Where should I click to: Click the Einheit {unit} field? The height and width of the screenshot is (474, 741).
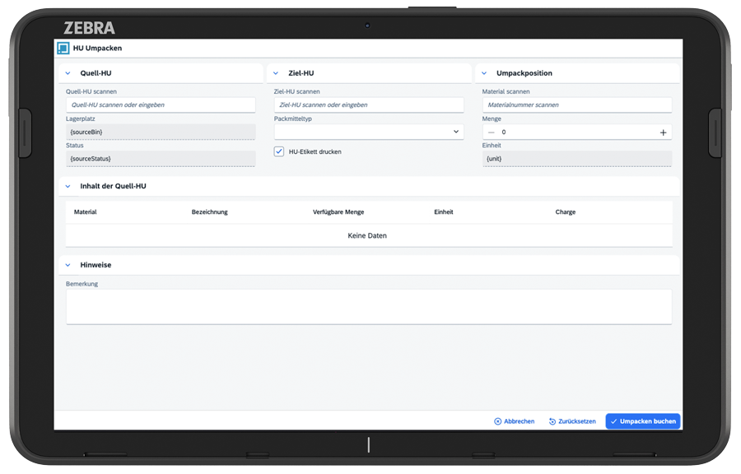pos(577,159)
